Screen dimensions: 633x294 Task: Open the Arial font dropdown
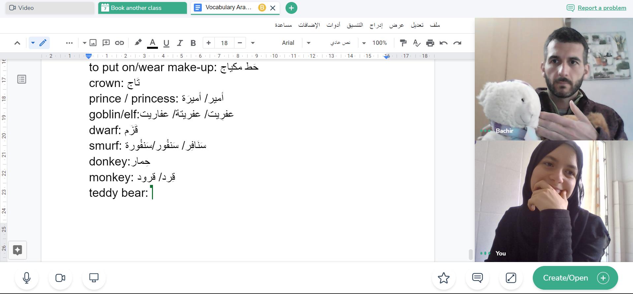click(x=295, y=43)
